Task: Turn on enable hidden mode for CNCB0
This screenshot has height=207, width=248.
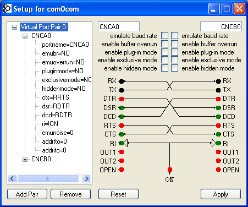Action: 175,68
